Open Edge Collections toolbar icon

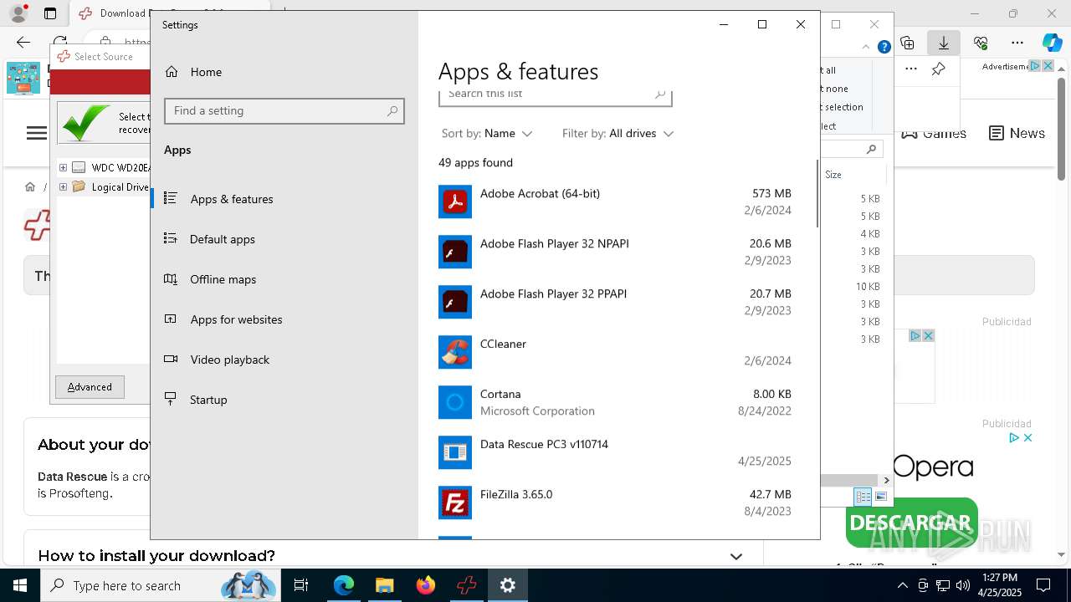tap(907, 43)
